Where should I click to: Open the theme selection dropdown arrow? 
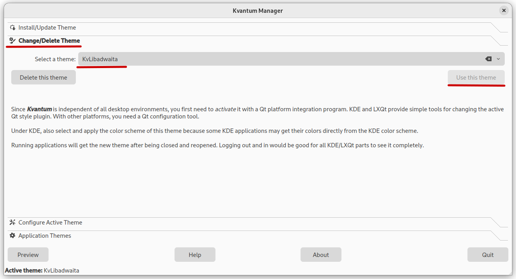(x=498, y=59)
